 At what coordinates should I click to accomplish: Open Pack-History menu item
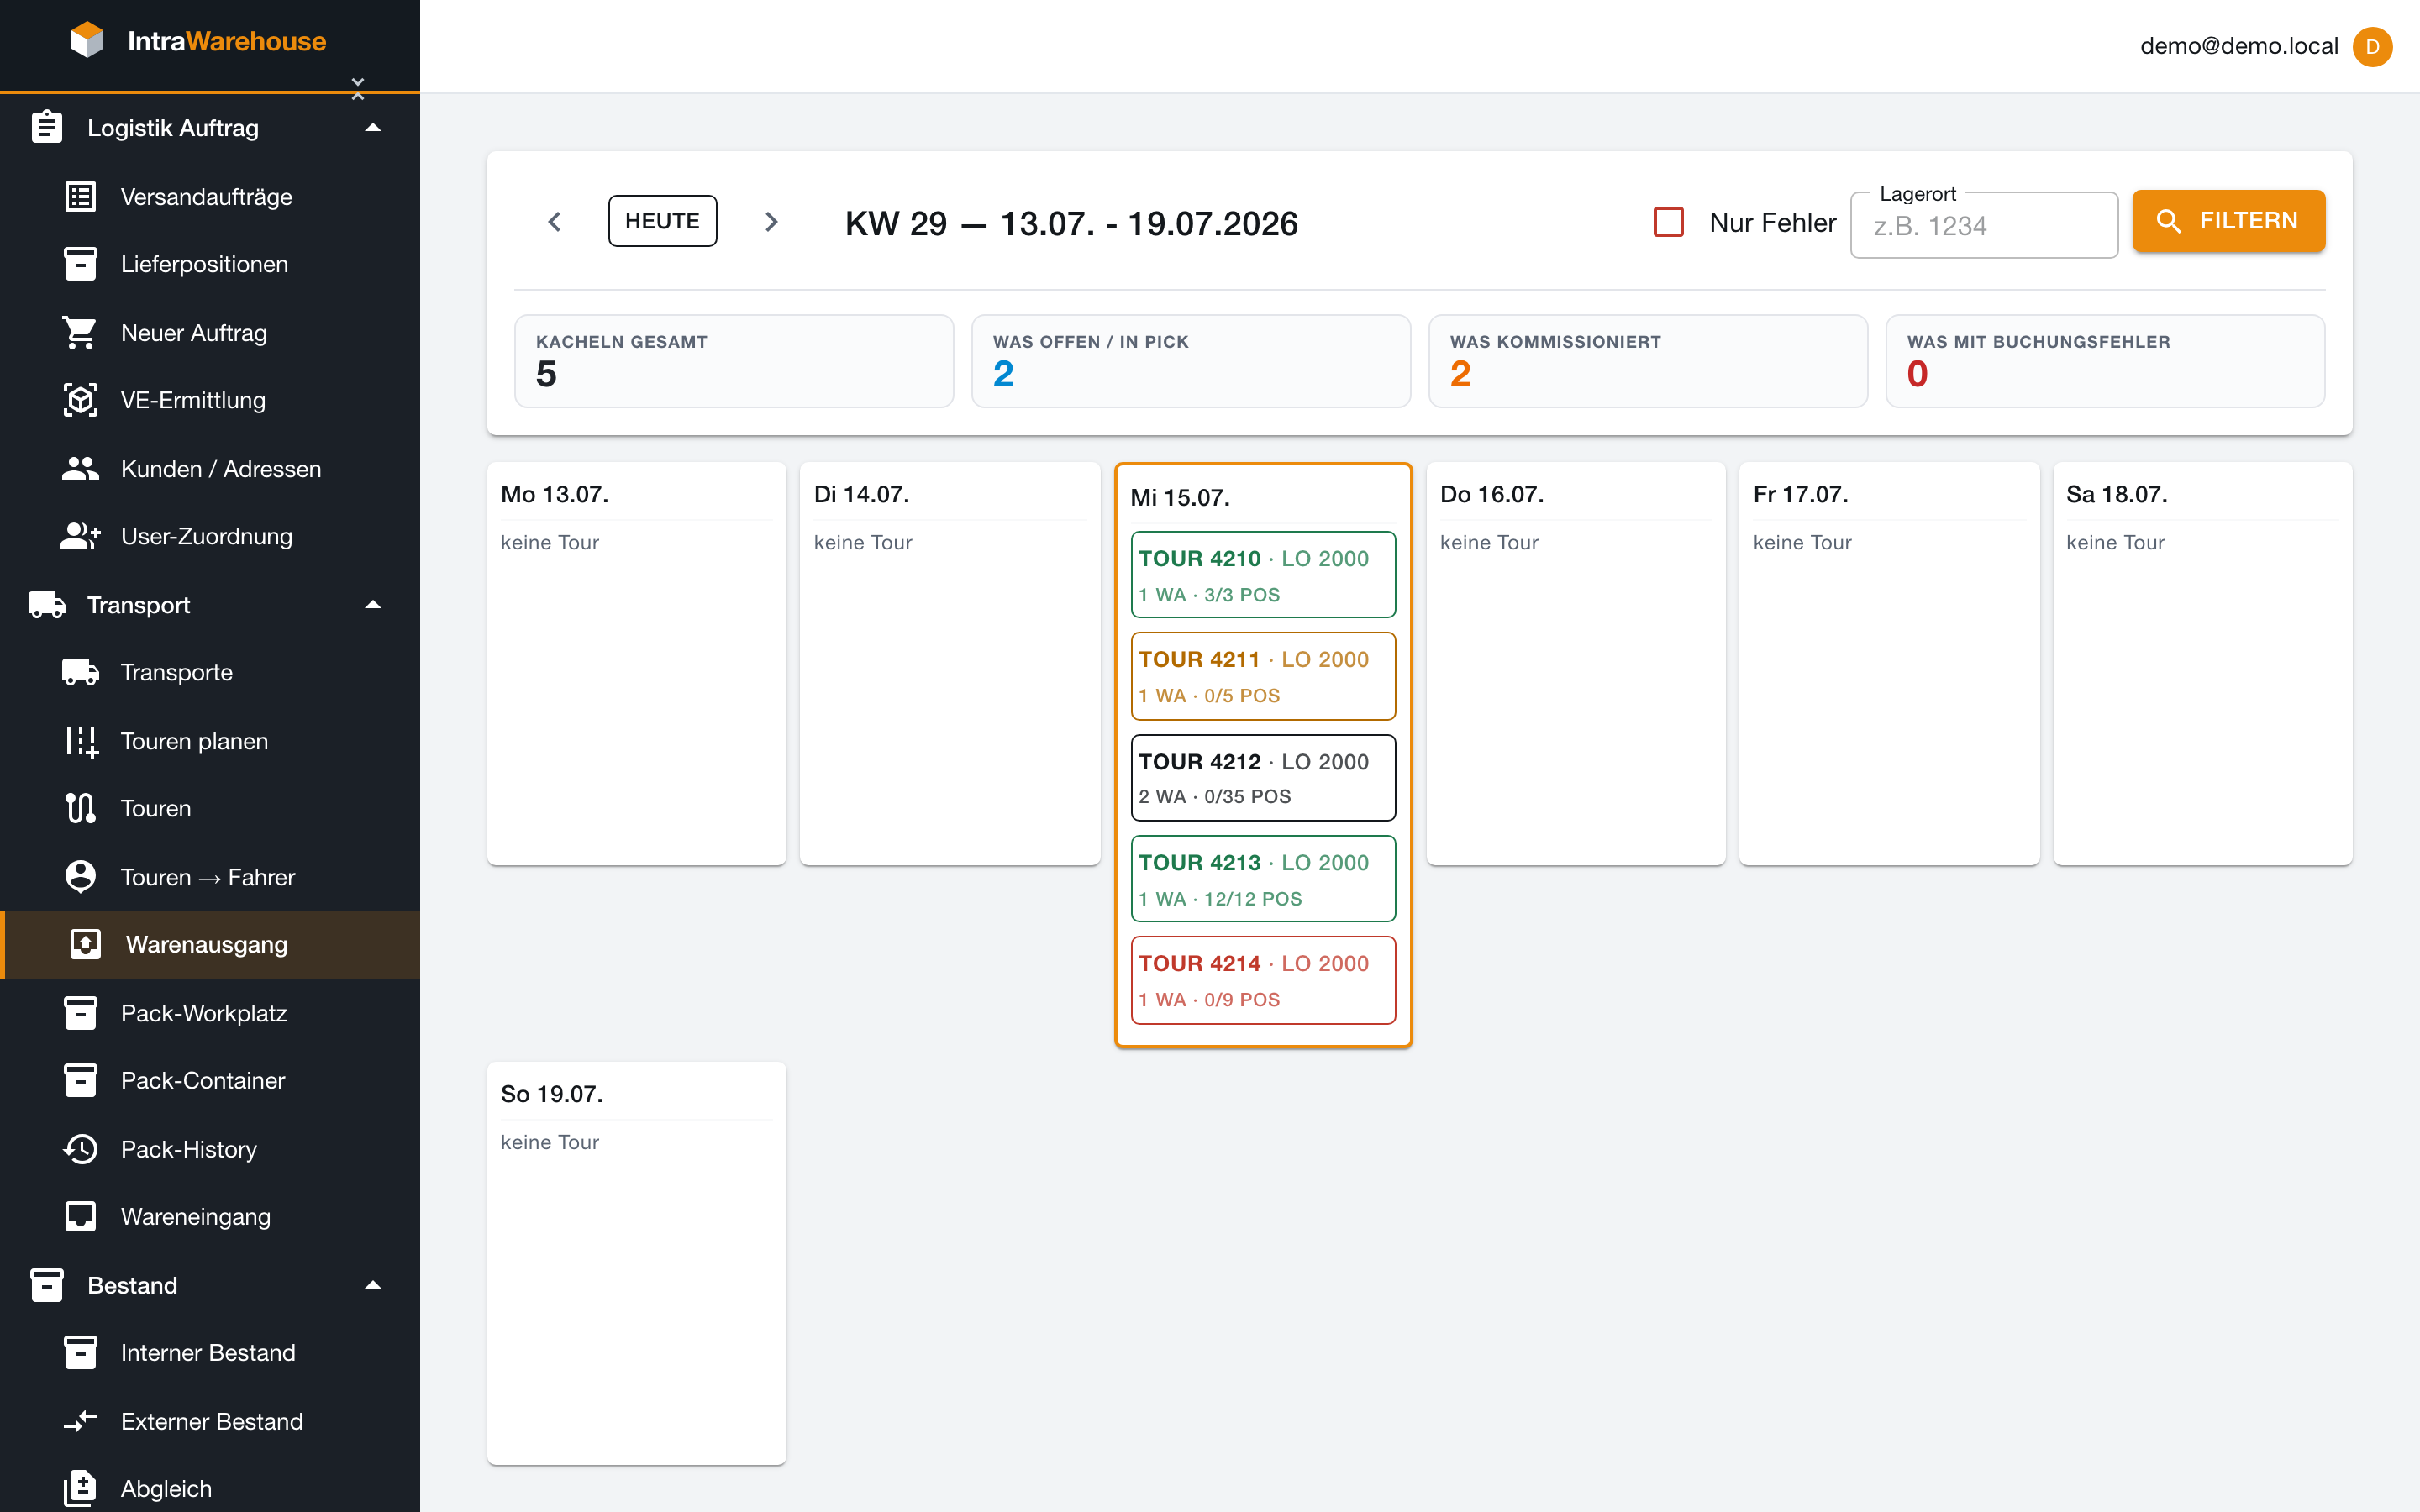pyautogui.click(x=210, y=1149)
